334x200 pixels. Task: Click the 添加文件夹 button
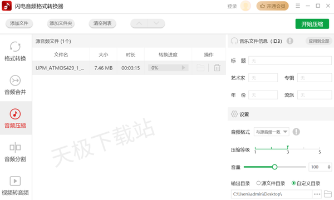[x=61, y=23]
